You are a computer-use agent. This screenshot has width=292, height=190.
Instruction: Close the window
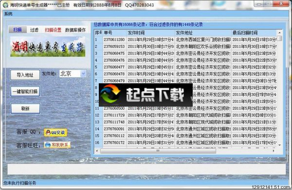281,3
